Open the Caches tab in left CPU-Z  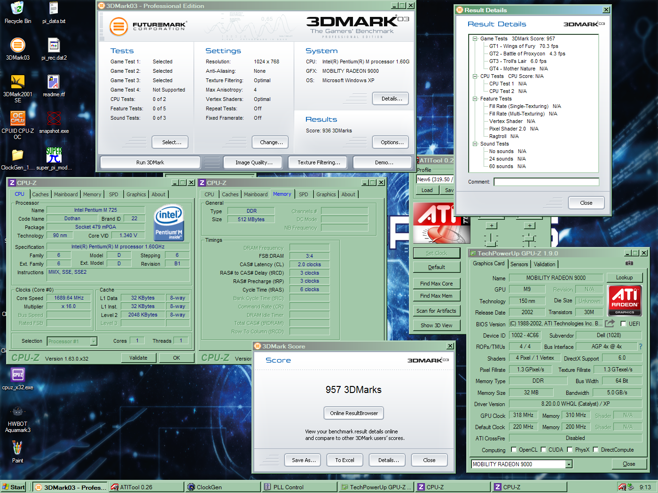coord(40,194)
